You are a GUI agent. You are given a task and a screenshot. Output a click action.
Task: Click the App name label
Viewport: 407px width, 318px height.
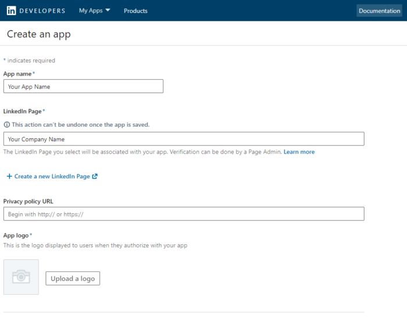[x=17, y=74]
